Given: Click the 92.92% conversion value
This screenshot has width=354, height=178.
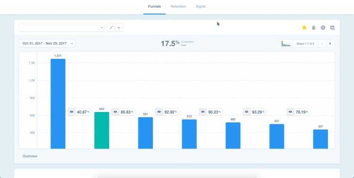Looking at the screenshot, I should coord(171,112).
